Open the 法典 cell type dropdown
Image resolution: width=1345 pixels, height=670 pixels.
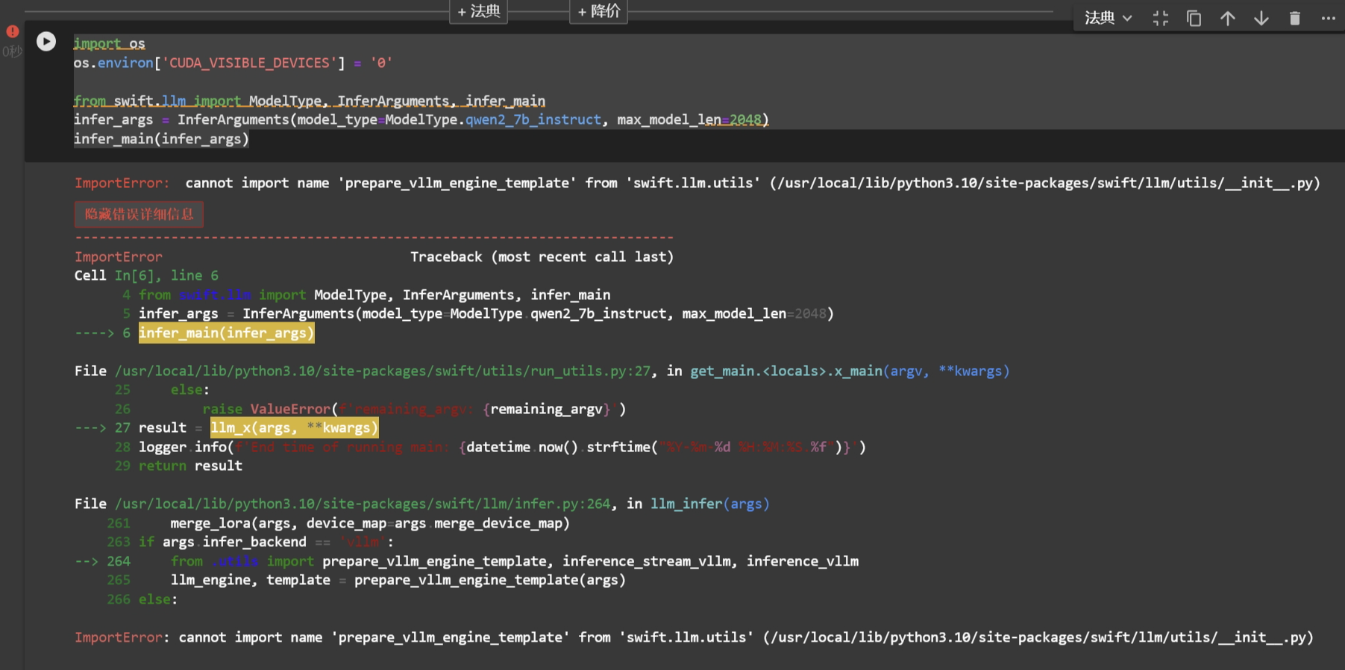[x=1108, y=18]
